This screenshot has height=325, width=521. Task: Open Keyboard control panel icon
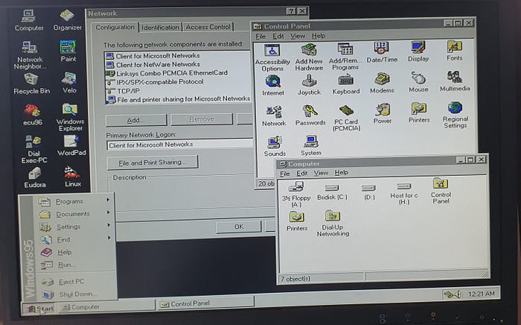[346, 84]
